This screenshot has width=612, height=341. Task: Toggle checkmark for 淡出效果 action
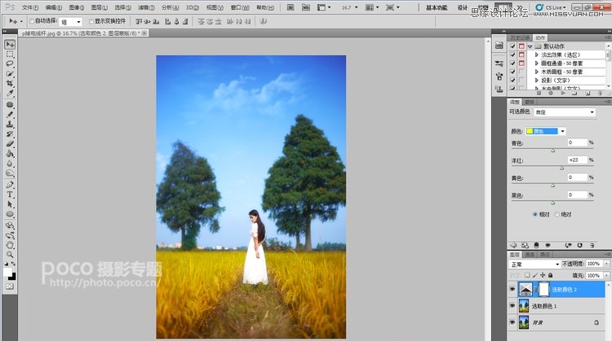tap(513, 55)
